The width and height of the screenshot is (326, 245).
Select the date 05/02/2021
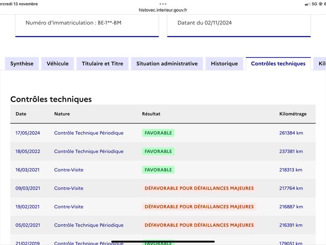pos(28,225)
